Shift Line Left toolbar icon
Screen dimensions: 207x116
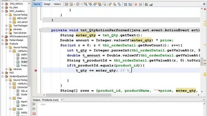tap(125, 4)
